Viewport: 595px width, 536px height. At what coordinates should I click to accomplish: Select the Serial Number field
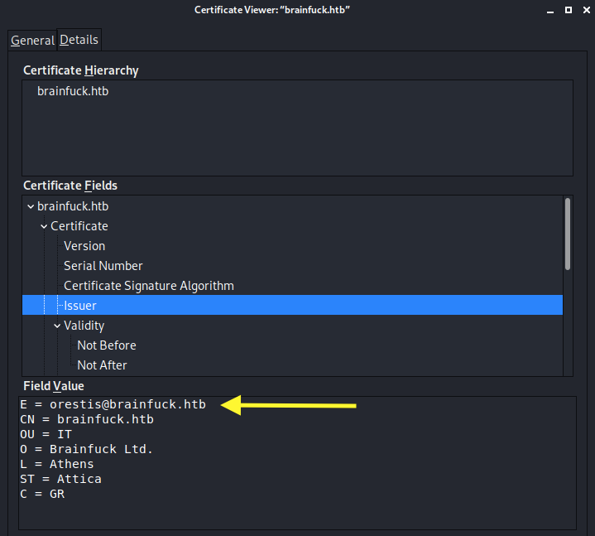click(103, 266)
